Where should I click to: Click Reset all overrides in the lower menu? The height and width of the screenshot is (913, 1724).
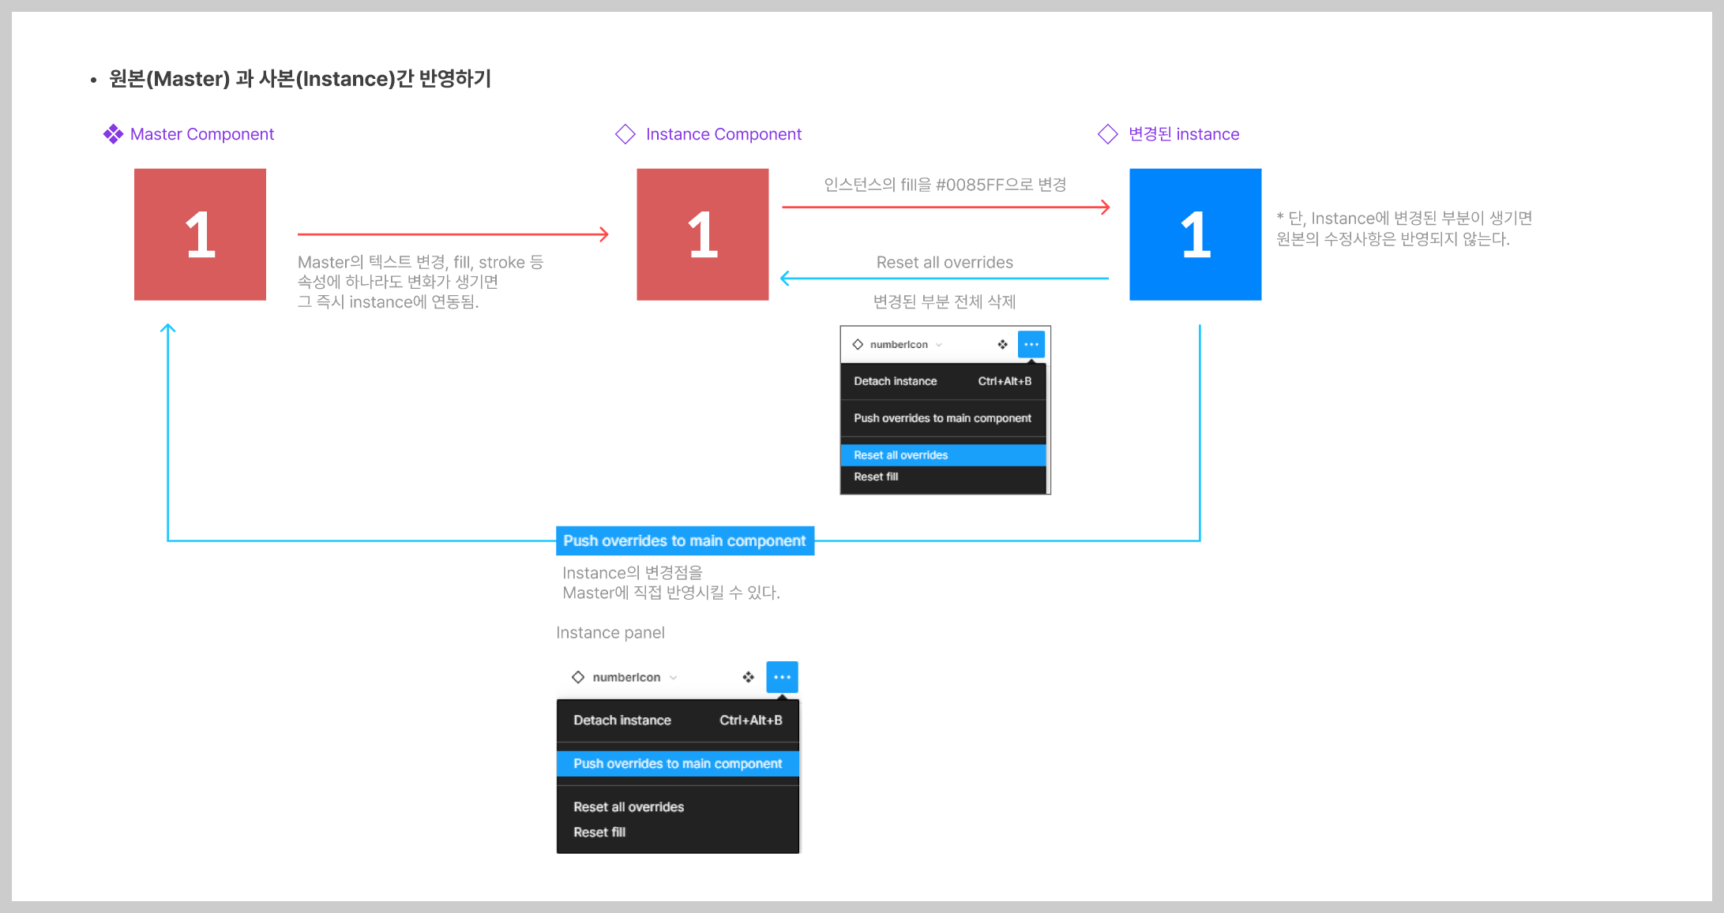tap(629, 807)
